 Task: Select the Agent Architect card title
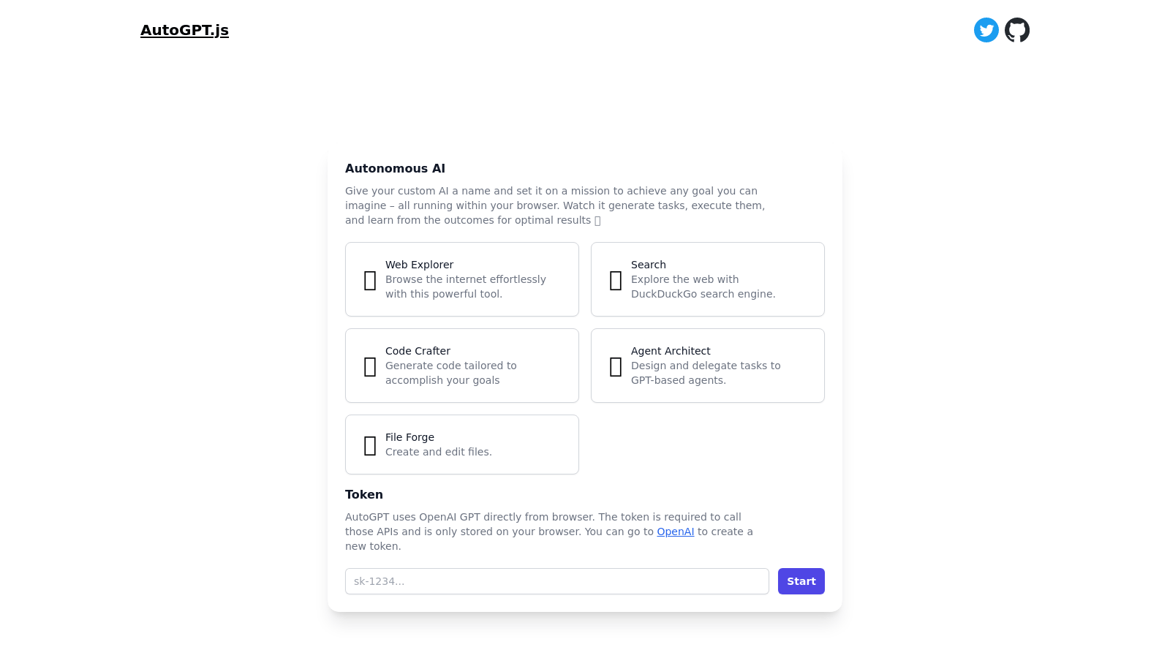(671, 351)
